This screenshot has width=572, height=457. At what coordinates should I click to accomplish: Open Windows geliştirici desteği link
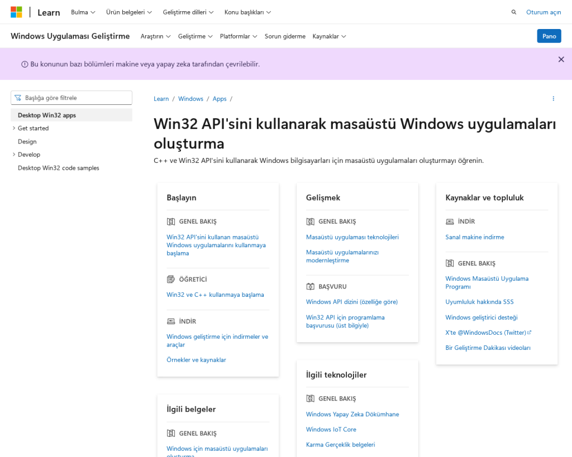482,318
